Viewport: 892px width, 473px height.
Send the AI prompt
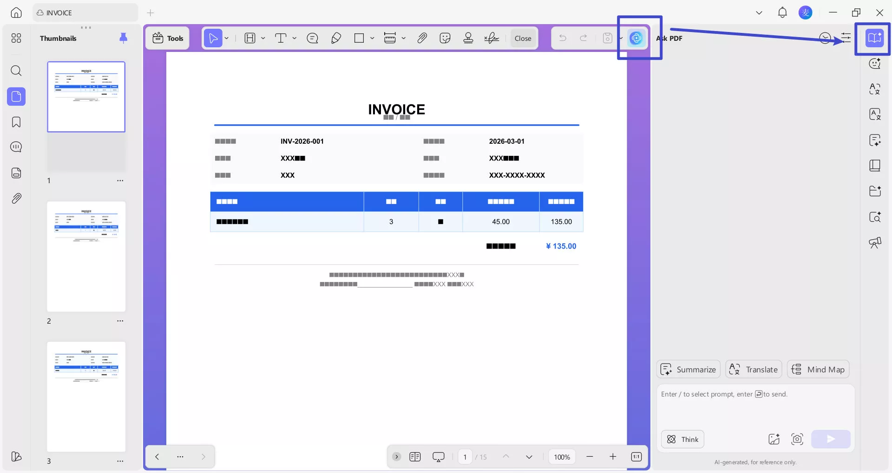click(x=831, y=439)
